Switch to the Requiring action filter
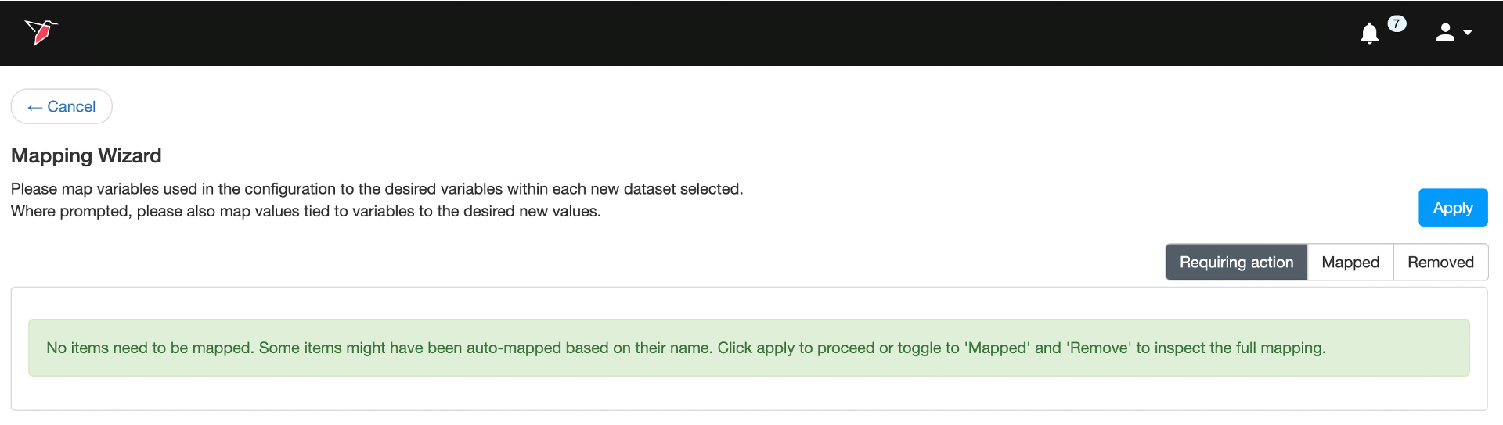Image resolution: width=1503 pixels, height=425 pixels. tap(1236, 262)
